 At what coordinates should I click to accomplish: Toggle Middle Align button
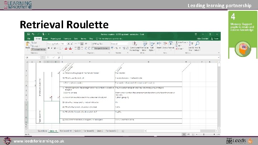[78, 44]
